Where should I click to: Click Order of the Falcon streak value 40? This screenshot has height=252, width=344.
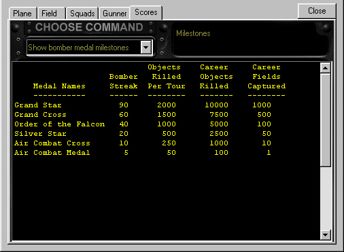[124, 124]
